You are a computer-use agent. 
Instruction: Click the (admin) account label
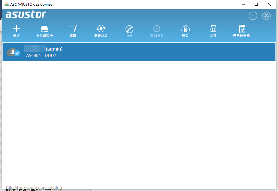coord(54,49)
